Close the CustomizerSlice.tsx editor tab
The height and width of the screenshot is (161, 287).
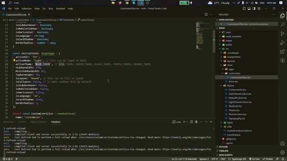(x=29, y=14)
